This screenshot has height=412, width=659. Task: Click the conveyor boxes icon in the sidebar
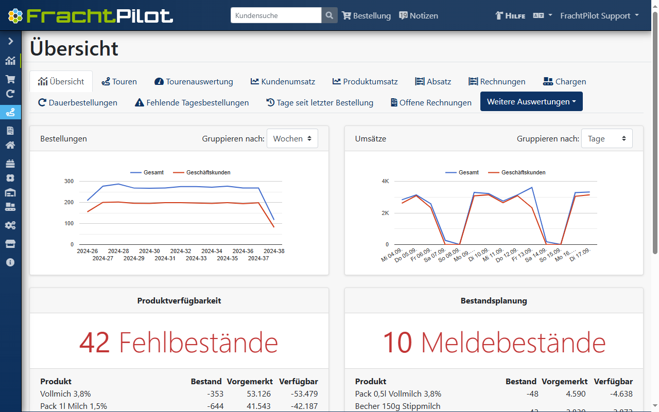(x=10, y=207)
